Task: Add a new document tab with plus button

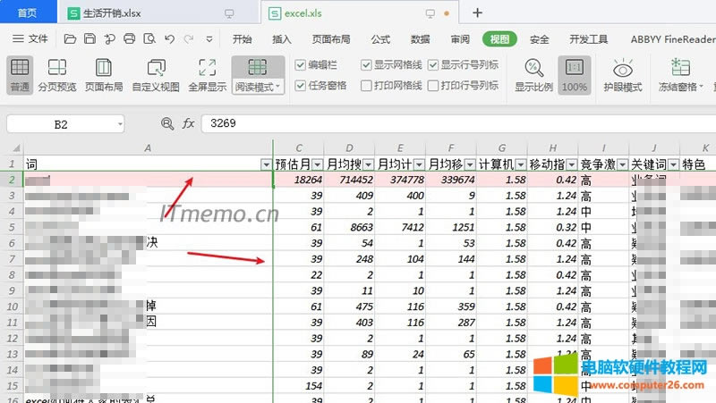Action: coord(477,13)
